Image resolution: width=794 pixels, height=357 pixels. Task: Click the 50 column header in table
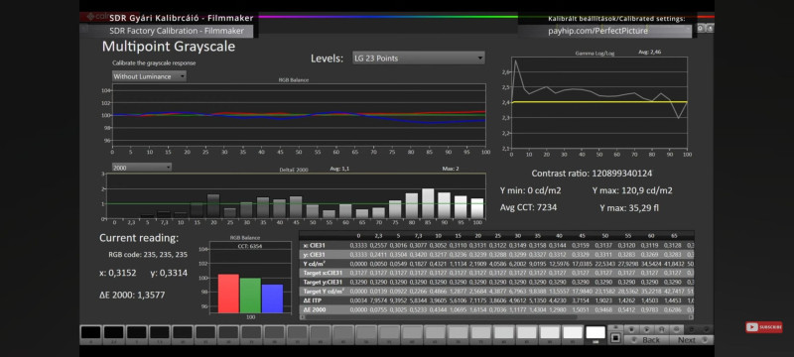(605, 236)
